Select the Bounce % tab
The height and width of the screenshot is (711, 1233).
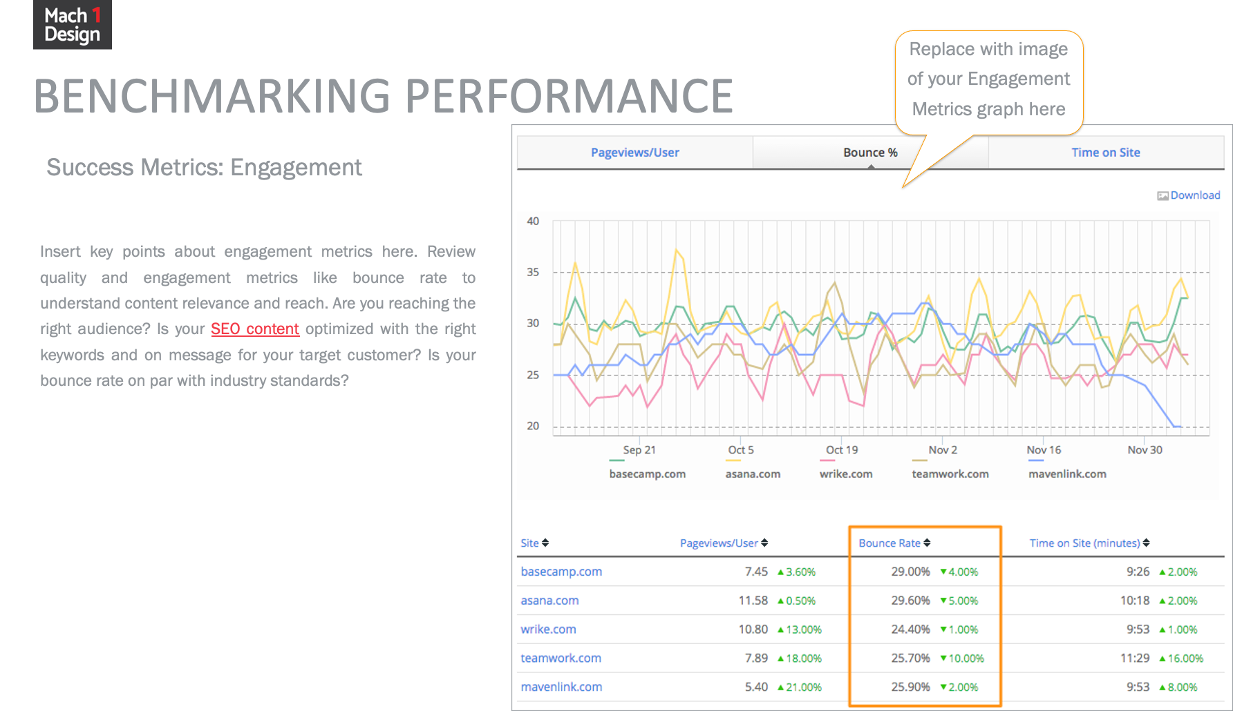click(869, 153)
